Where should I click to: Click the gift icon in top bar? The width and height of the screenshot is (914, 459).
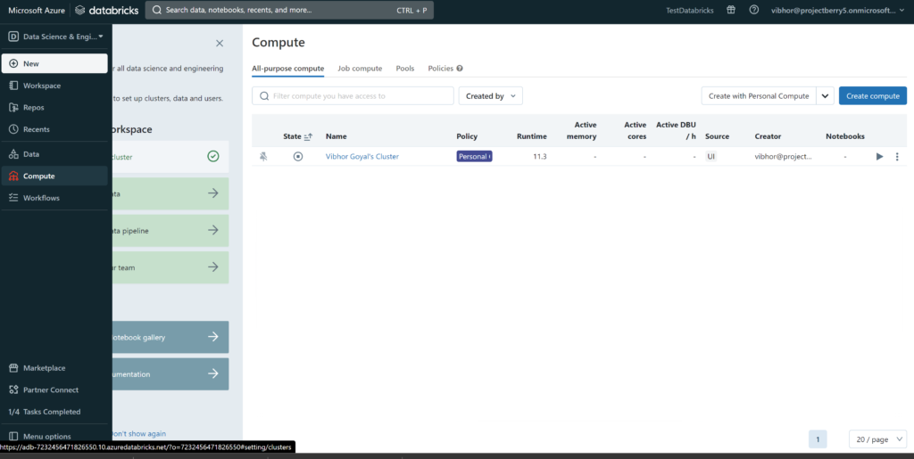731,10
